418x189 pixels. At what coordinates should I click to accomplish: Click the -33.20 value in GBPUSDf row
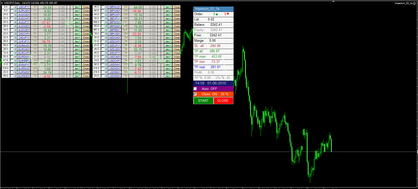pos(136,34)
